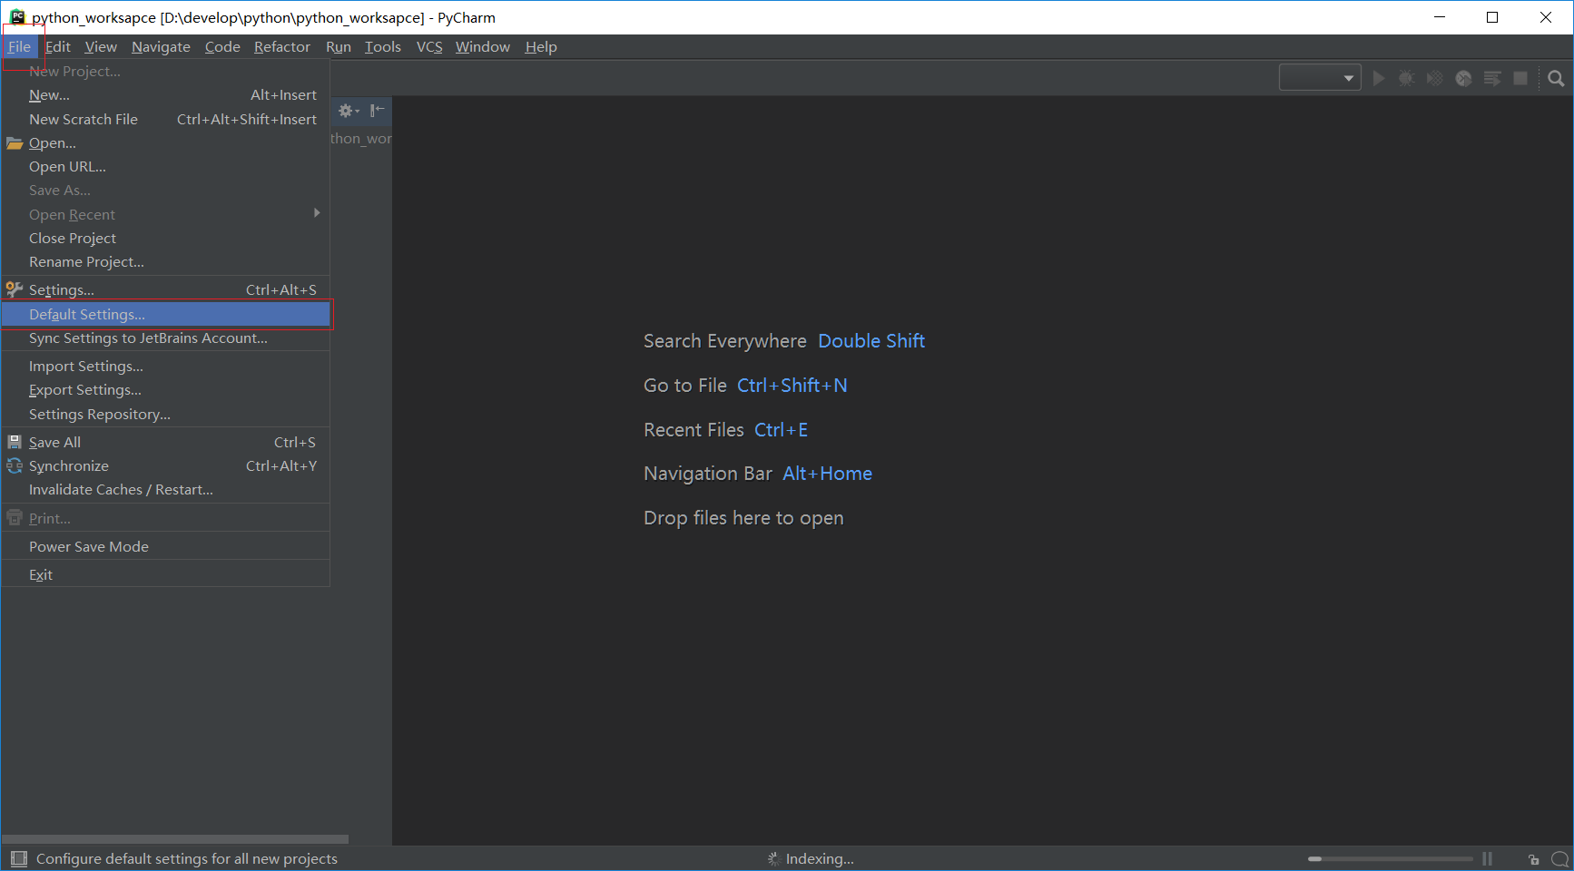
Task: Select Exit from File menu
Action: point(166,574)
